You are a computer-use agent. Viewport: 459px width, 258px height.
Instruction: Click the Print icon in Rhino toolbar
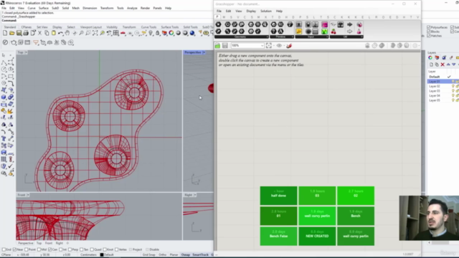[x=26, y=33]
